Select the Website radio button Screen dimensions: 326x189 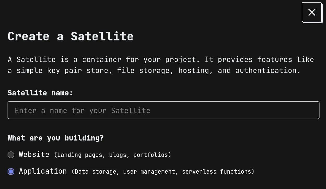[11, 155]
